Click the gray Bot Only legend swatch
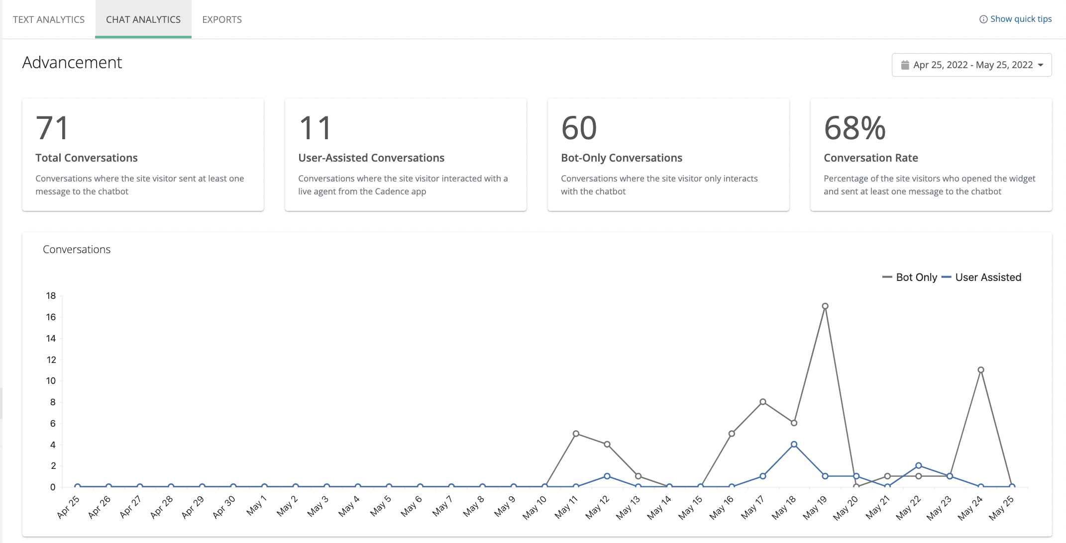Viewport: 1066px width, 543px height. [x=887, y=277]
